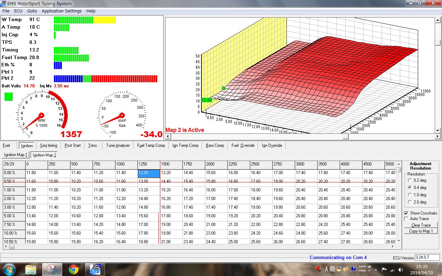This screenshot has height=276, width=442.
Task: Select 1.0 deg resolution
Action: click(x=410, y=194)
